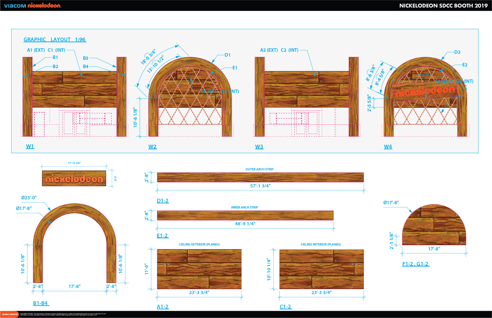Click the 'NICKELODEON SDCC BOOTH 2019' title
492x318 pixels.
pyautogui.click(x=443, y=5)
